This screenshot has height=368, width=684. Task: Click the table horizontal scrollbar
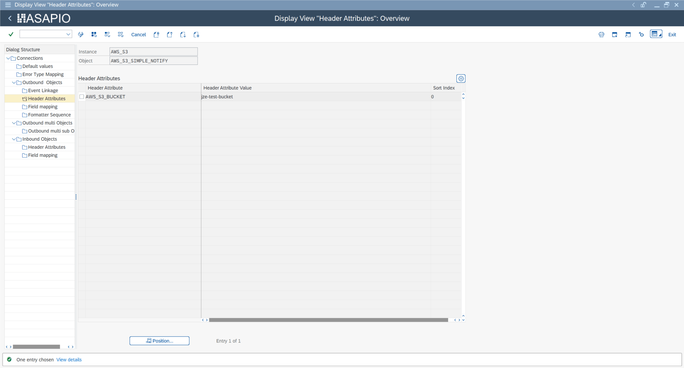[328, 320]
